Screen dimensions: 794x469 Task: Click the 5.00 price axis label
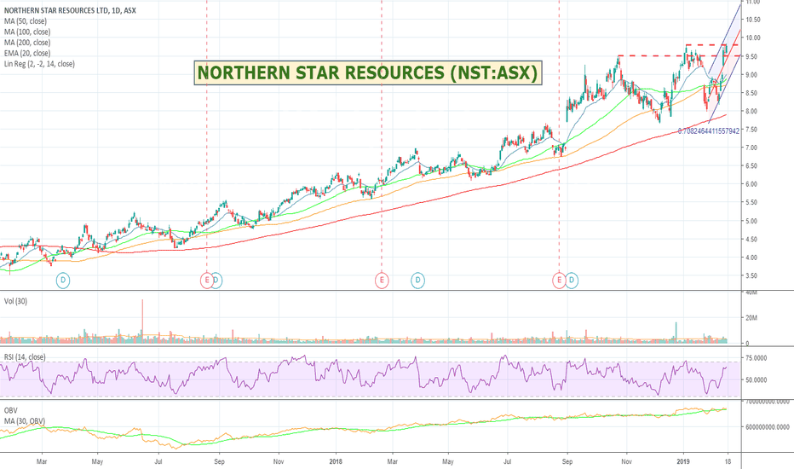point(751,221)
